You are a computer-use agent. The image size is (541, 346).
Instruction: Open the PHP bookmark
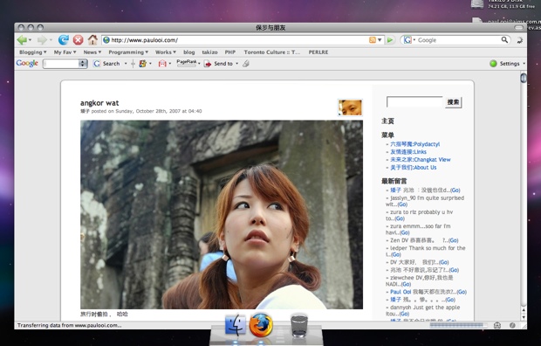pyautogui.click(x=230, y=52)
